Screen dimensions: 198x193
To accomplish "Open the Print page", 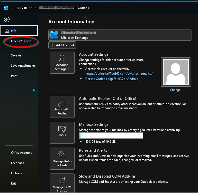I will (14, 76).
